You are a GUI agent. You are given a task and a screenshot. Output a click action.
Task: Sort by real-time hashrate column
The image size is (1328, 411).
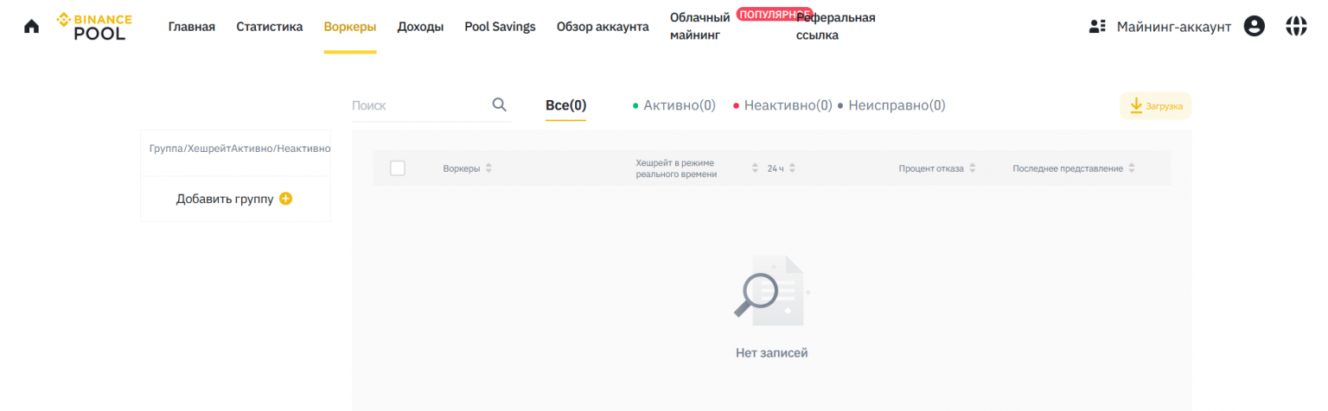click(755, 168)
